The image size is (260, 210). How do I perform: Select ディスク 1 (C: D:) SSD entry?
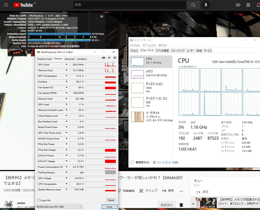[151, 102]
